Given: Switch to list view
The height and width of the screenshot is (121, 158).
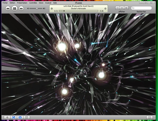Looking at the screenshot, I should click(x=118, y=8).
